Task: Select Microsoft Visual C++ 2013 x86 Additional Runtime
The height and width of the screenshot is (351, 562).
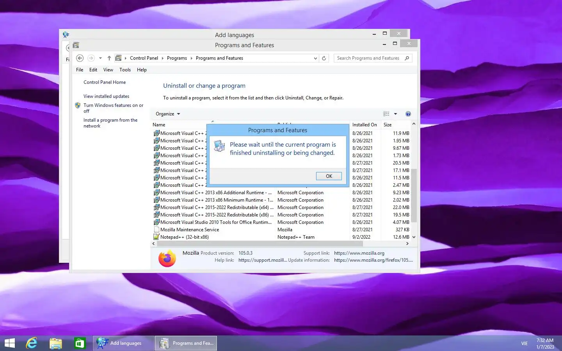Action: [216, 193]
